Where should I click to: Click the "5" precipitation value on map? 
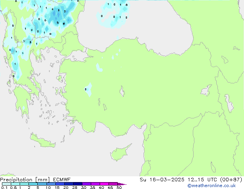pos(58,23)
